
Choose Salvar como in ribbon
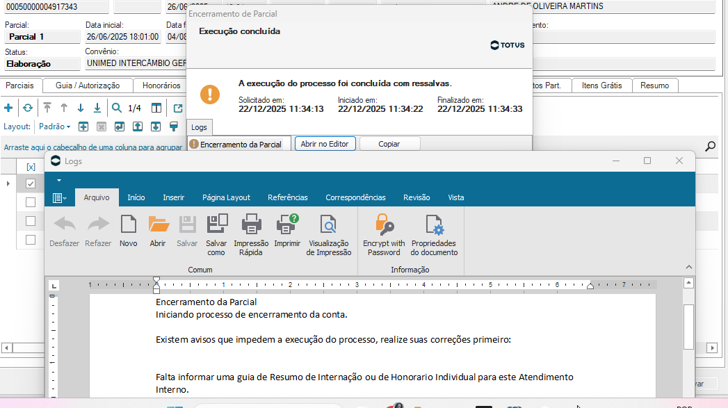216,235
